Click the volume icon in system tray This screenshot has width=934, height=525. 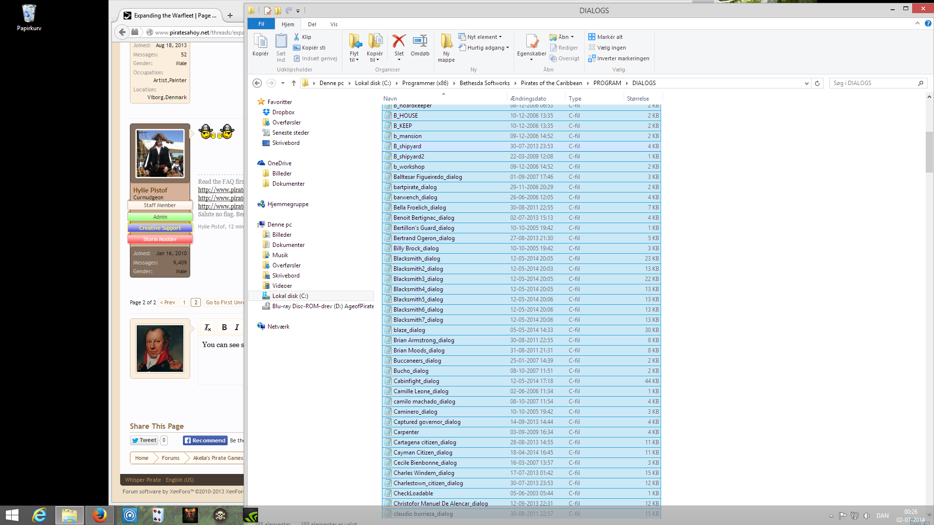866,515
